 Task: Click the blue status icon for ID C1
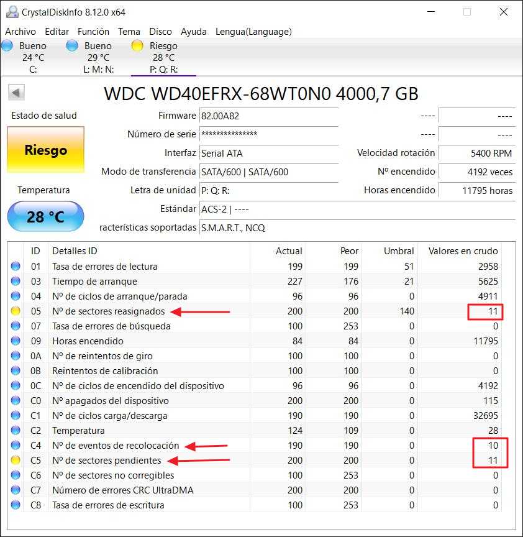16,415
